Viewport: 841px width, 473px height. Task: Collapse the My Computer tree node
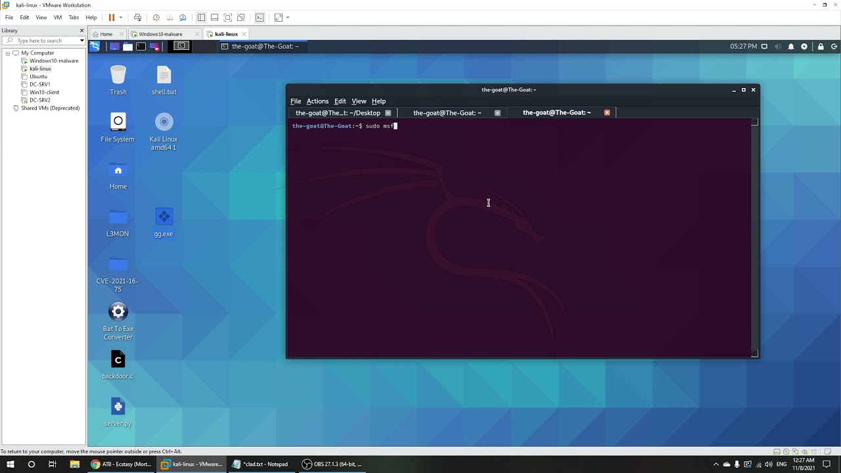click(x=8, y=53)
